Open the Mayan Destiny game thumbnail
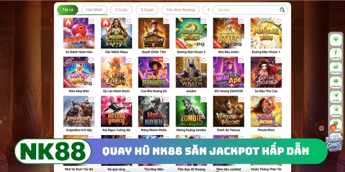The image size is (345, 172). coord(116,33)
